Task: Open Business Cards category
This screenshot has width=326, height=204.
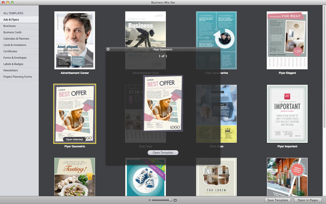Action: click(x=19, y=32)
